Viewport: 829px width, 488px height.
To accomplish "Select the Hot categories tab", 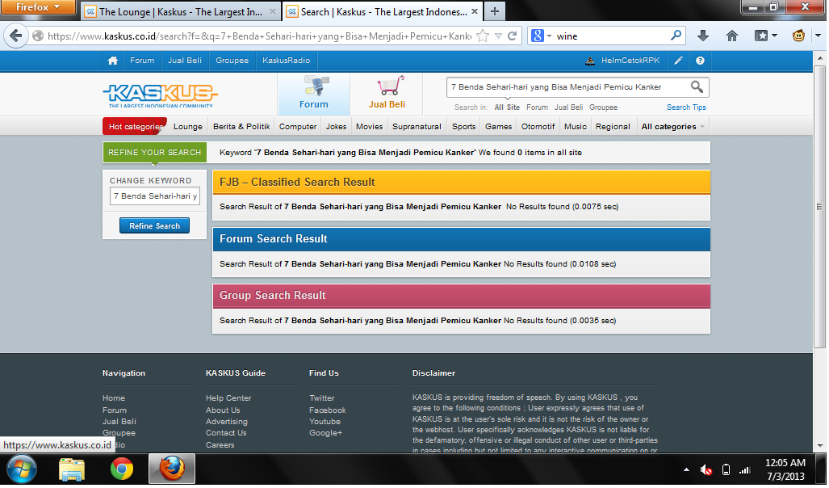I will coord(135,127).
